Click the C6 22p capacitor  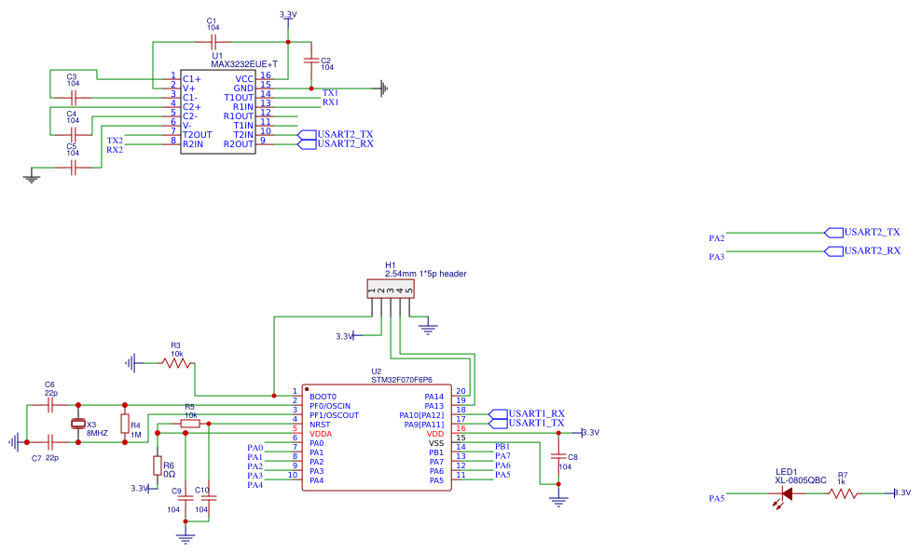click(50, 405)
